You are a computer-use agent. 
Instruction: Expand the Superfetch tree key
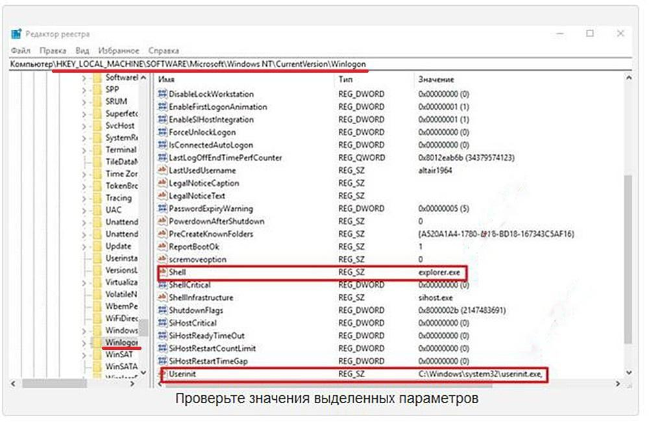click(x=84, y=114)
